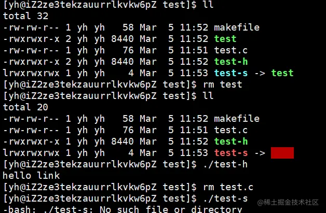Click the 'lrwxrwxrwx' permissions in first listing

[31, 73]
